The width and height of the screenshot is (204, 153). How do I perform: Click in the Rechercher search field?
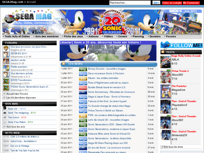[x=130, y=3]
